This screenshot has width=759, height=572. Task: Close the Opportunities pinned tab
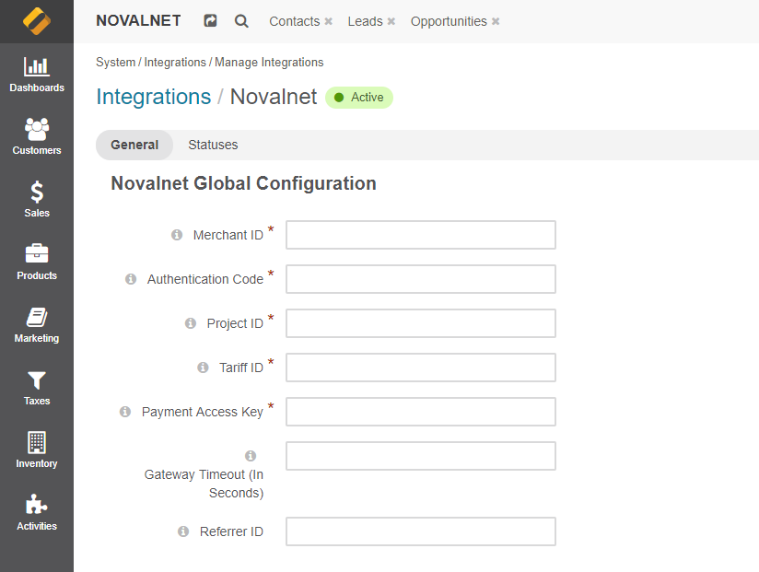[496, 20]
